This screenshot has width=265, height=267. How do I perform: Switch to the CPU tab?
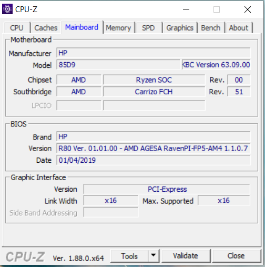[x=17, y=28]
